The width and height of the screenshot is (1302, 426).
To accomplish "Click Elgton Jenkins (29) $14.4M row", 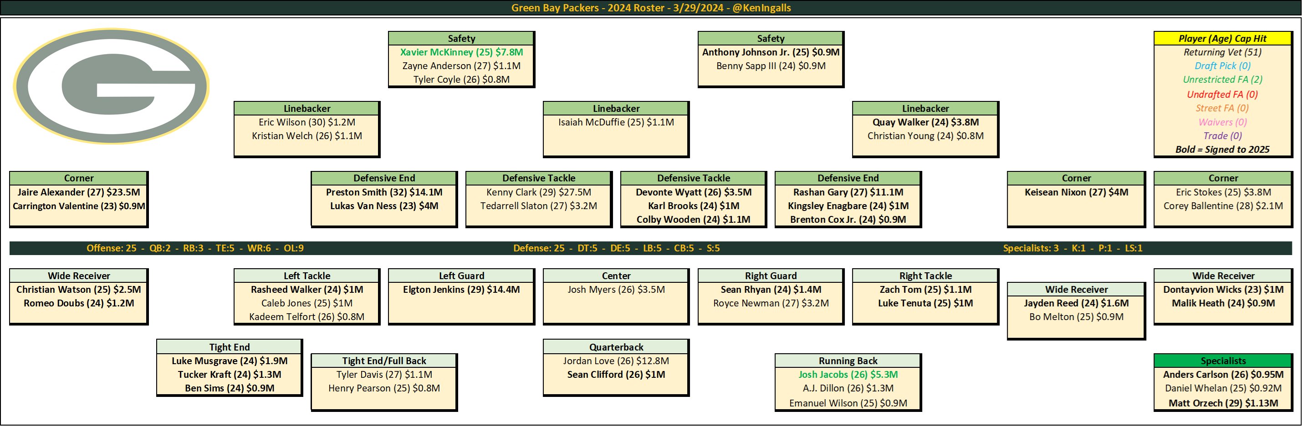I will (x=461, y=290).
